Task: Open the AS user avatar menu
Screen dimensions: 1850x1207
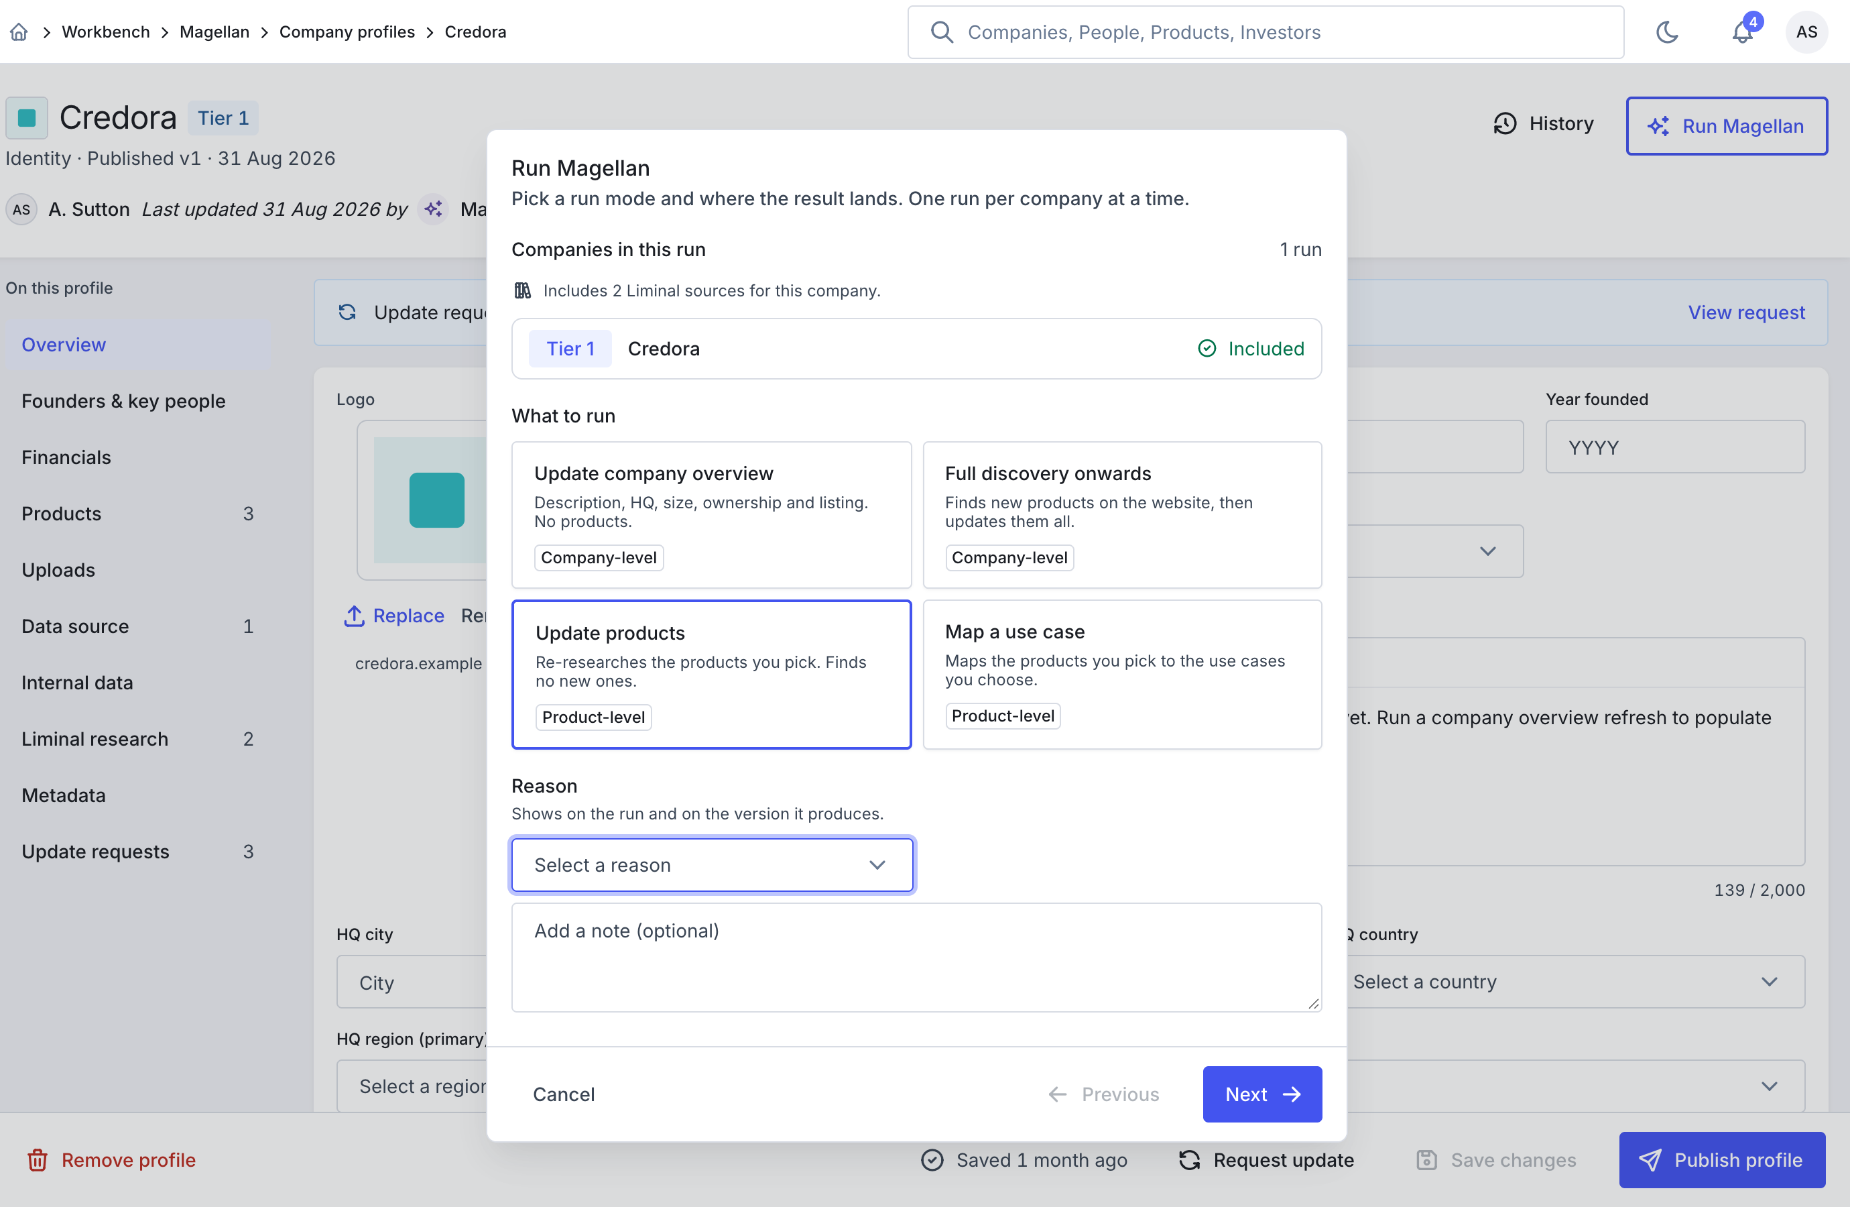Action: (x=1806, y=32)
